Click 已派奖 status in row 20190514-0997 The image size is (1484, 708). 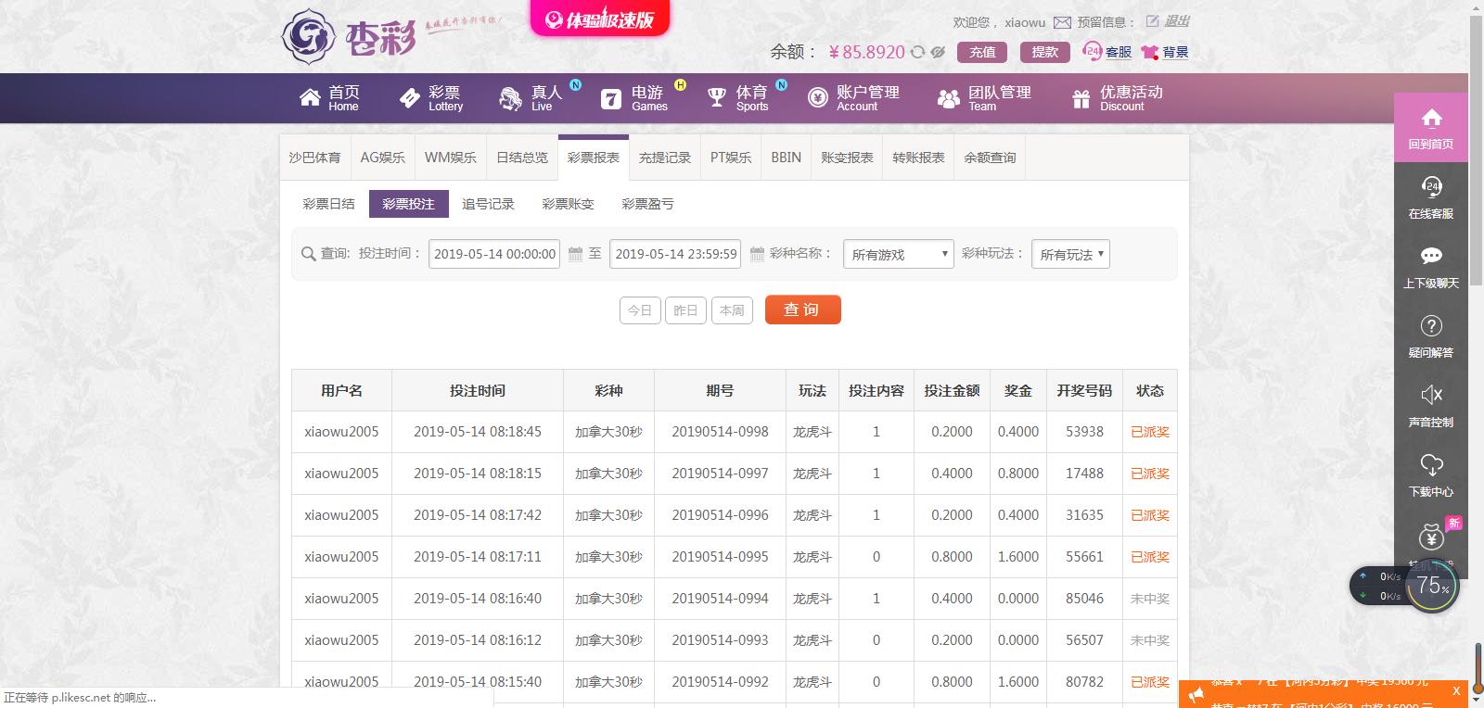[x=1149, y=474]
